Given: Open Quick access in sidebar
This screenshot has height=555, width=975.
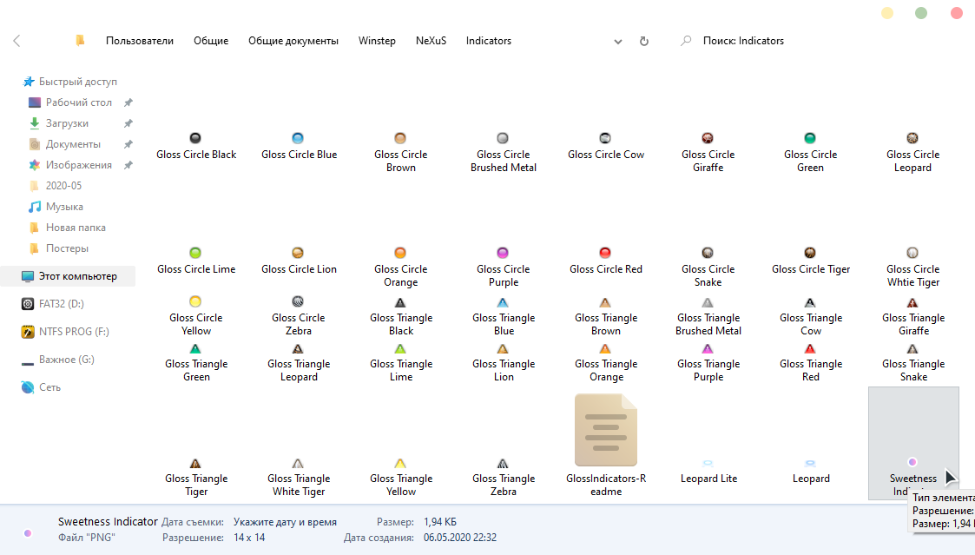Looking at the screenshot, I should (77, 82).
